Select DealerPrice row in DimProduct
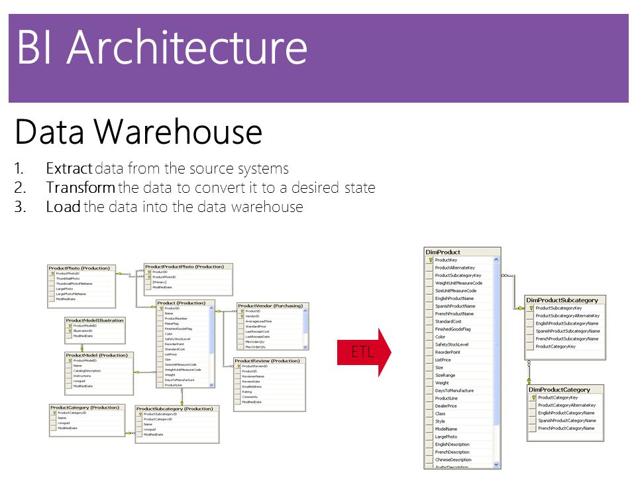This screenshot has width=636, height=477. [x=459, y=406]
